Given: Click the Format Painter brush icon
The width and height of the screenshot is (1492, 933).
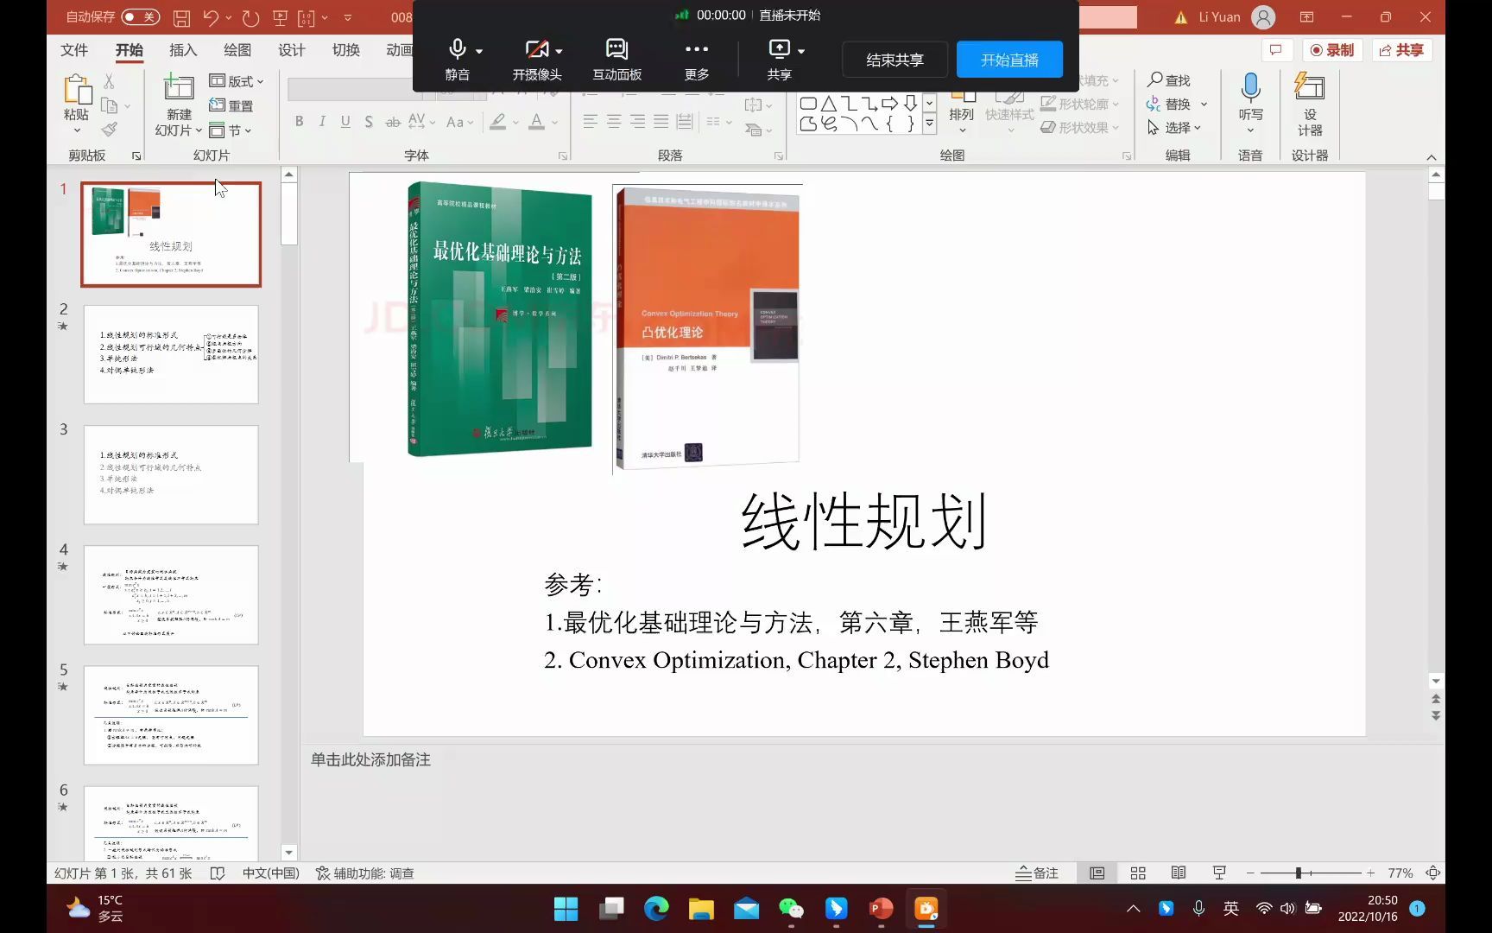Looking at the screenshot, I should (109, 130).
